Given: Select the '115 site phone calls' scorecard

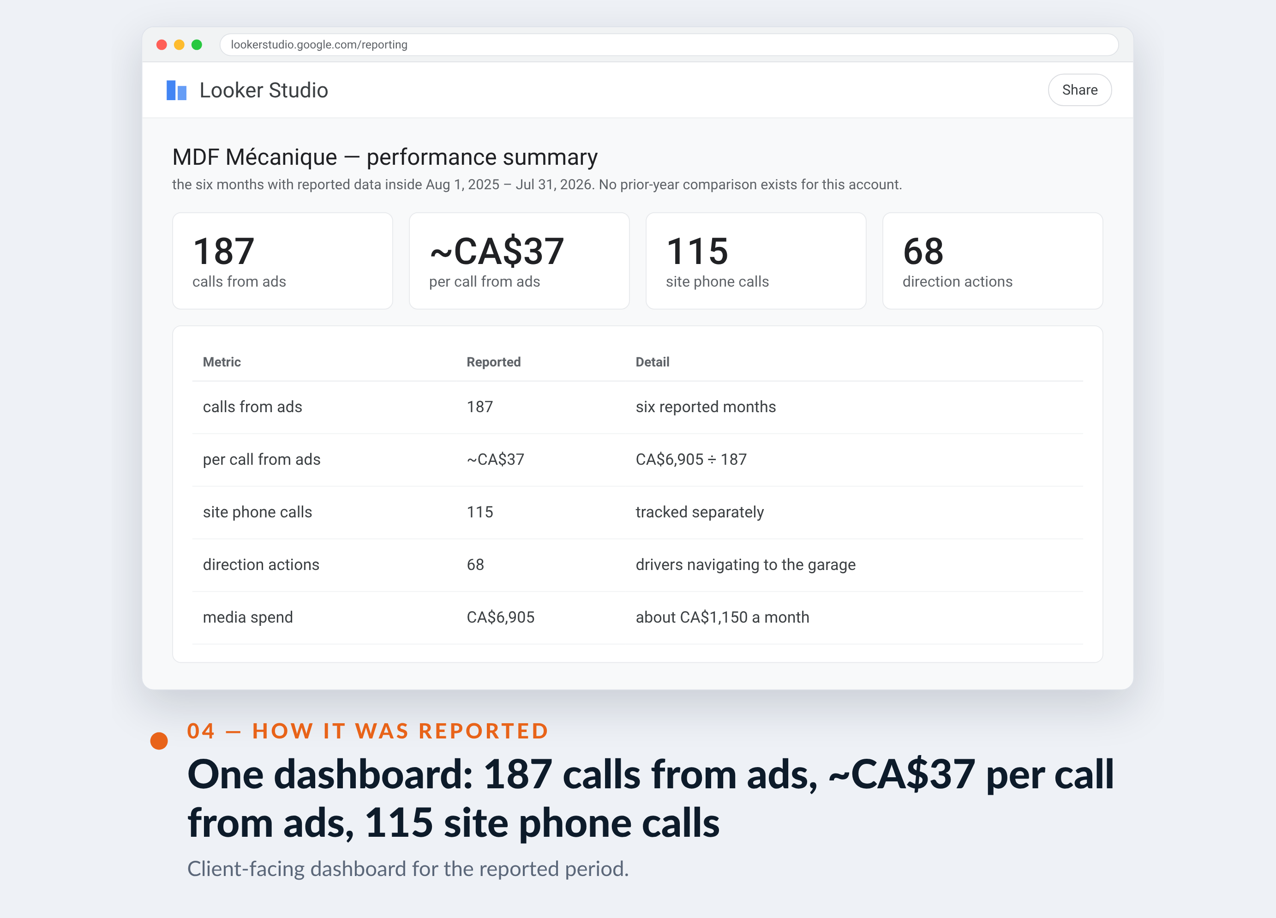Looking at the screenshot, I should pos(755,261).
